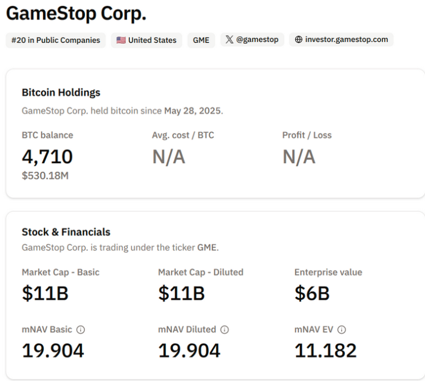Click the mNAV Basic label text
Viewport: 425px width, 381px height.
(x=47, y=329)
